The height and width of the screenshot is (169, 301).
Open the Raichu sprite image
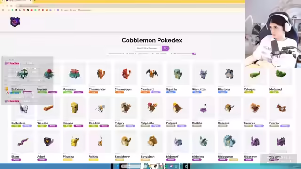click(100, 142)
